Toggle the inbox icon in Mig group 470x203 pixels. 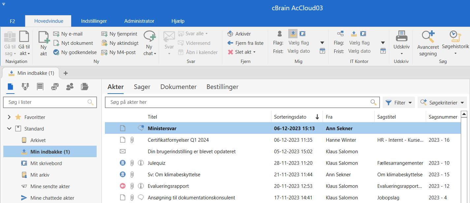pos(293,33)
